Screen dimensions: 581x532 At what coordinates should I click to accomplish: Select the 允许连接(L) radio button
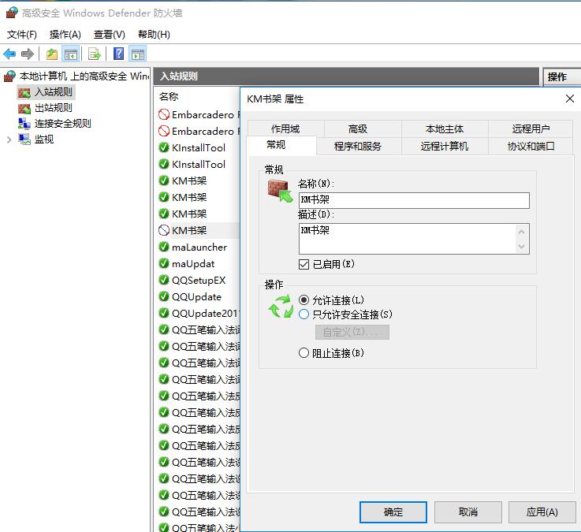(304, 299)
